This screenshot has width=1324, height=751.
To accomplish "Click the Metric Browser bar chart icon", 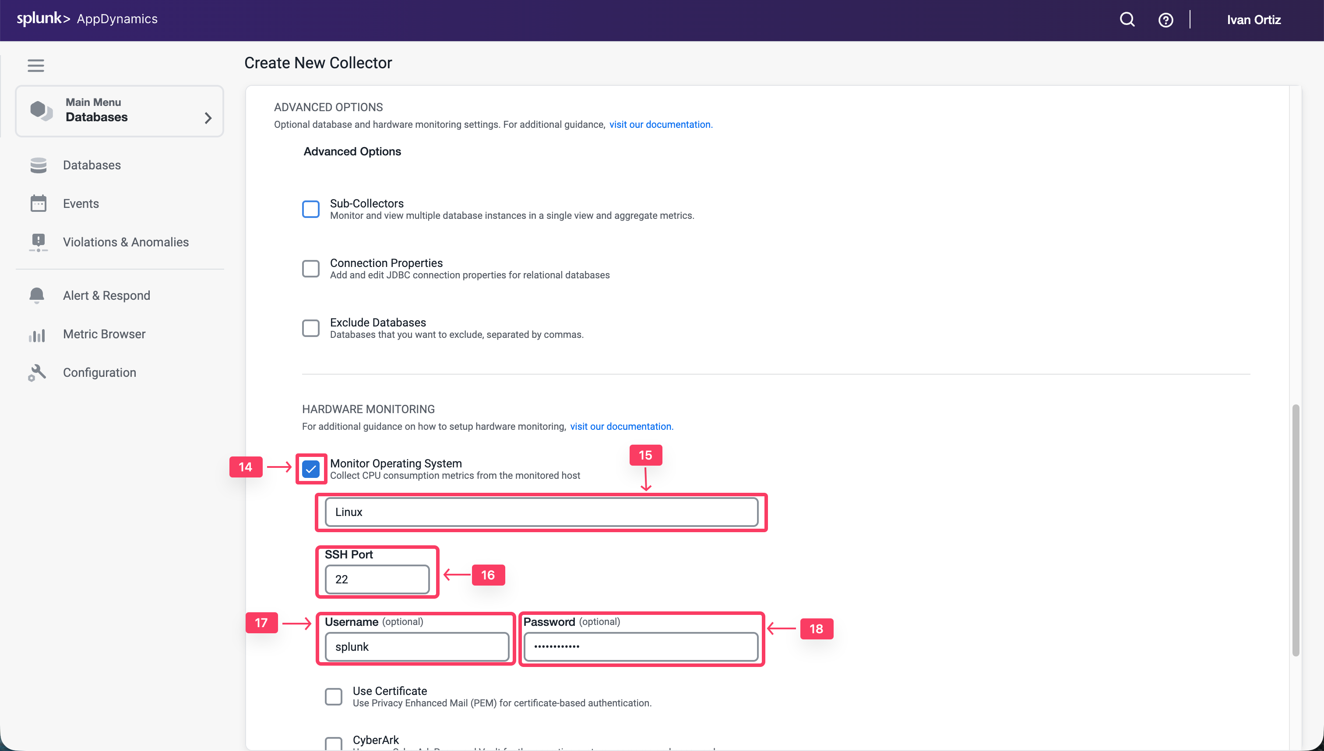I will pyautogui.click(x=37, y=335).
